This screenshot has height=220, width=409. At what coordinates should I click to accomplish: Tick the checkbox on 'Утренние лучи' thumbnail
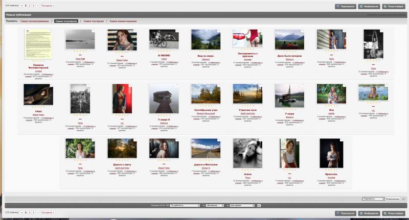pyautogui.click(x=260, y=85)
